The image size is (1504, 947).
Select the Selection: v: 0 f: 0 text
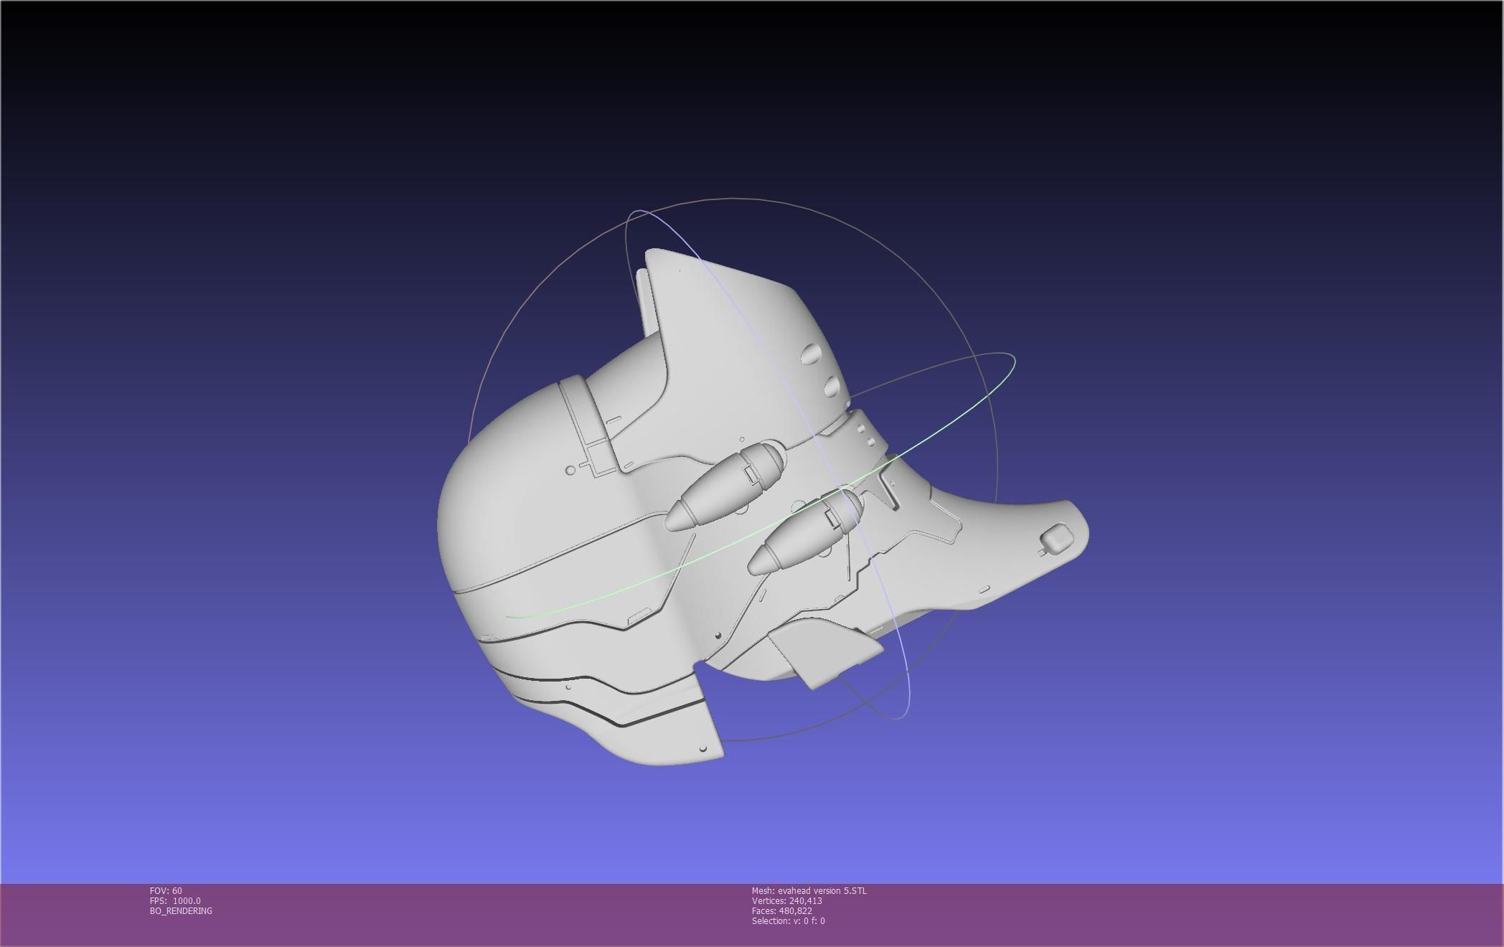point(788,920)
